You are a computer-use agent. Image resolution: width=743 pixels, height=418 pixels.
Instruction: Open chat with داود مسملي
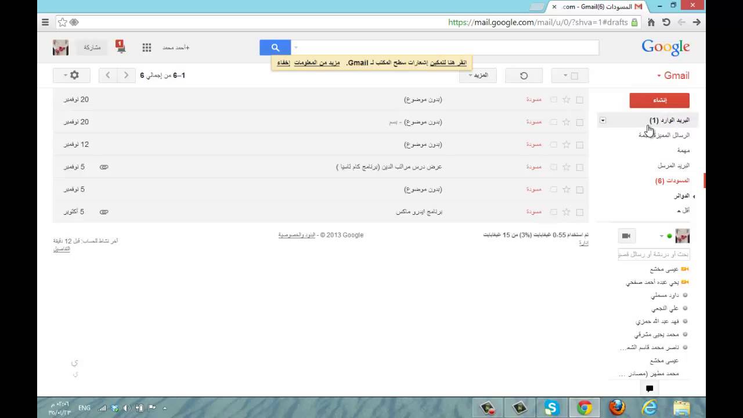pos(665,296)
